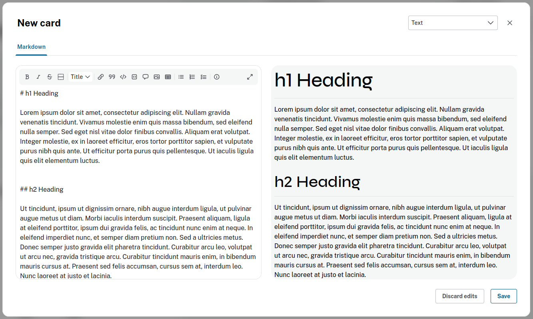Viewport: 533px width, 319px height.
Task: Create a task checklist
Action: [x=204, y=77]
